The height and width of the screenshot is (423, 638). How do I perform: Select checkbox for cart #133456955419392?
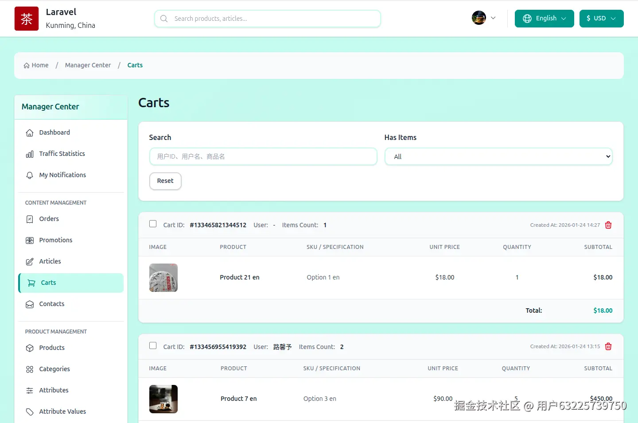153,345
